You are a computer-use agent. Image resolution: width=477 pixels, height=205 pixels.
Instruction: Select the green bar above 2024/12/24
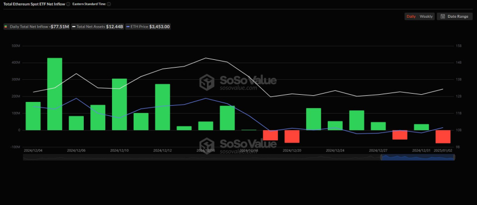click(x=335, y=125)
